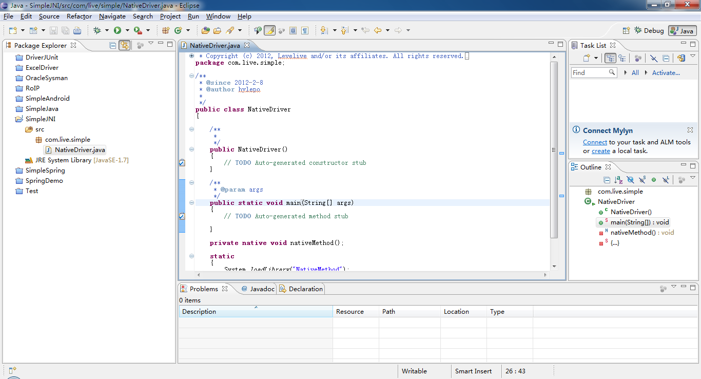The image size is (701, 379).
Task: Click the Next Annotation arrow icon
Action: click(x=324, y=31)
